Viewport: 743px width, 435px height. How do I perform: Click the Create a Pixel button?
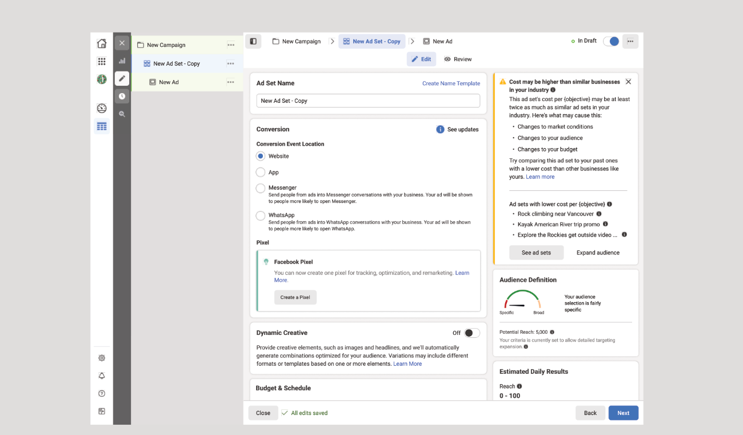pos(295,297)
